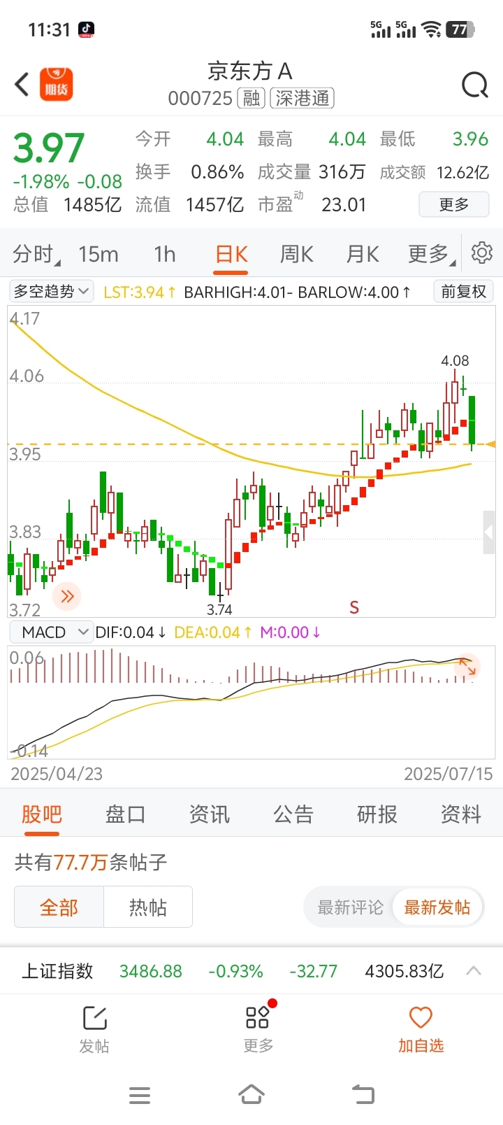Tap the stock name 京东方A
This screenshot has width=503, height=1125.
coord(250,71)
